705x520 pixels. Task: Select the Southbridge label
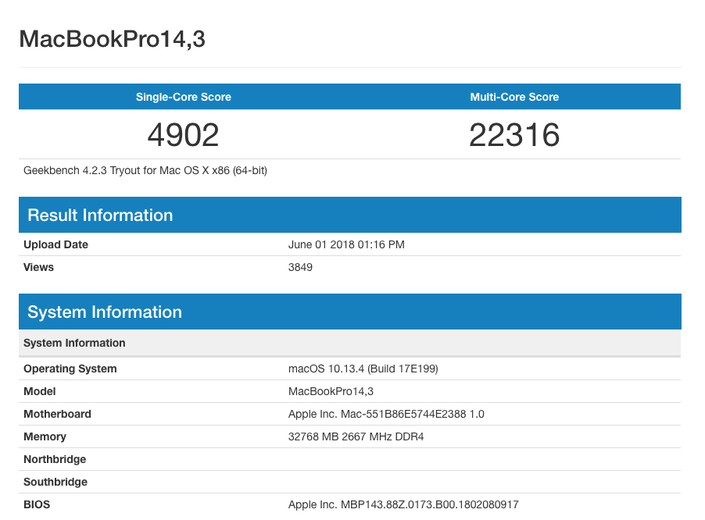click(55, 482)
